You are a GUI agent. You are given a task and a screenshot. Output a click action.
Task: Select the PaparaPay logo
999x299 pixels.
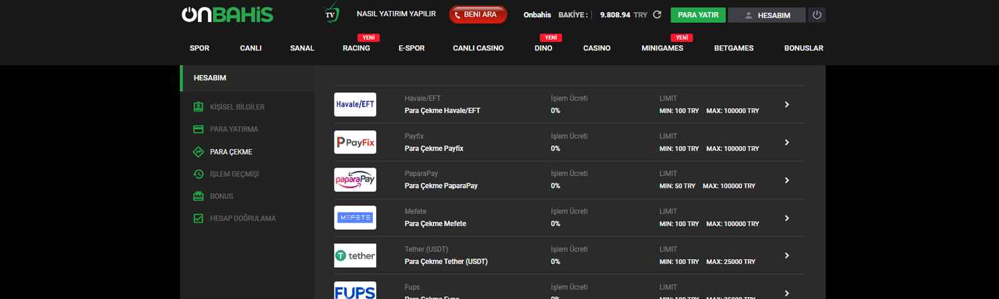click(x=355, y=180)
